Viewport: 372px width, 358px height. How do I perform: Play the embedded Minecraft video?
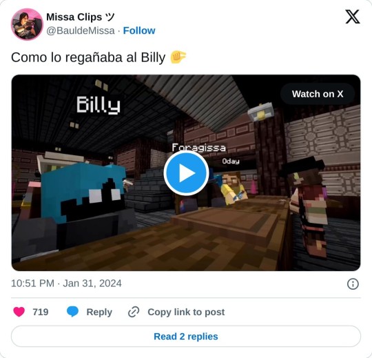186,173
